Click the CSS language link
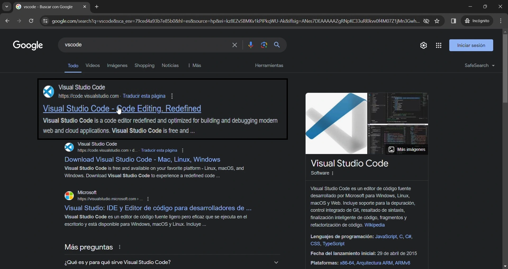The image size is (508, 269). tap(315, 244)
